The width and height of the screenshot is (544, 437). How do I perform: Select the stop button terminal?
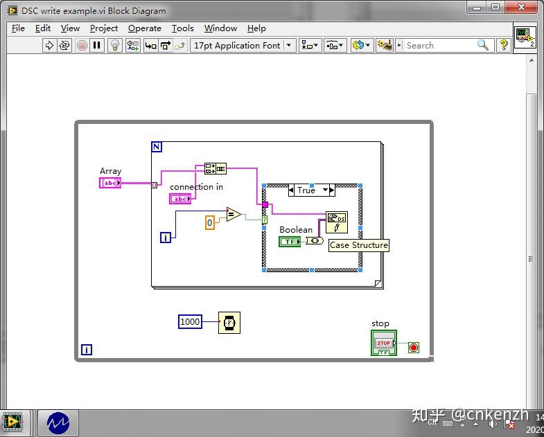[x=383, y=343]
